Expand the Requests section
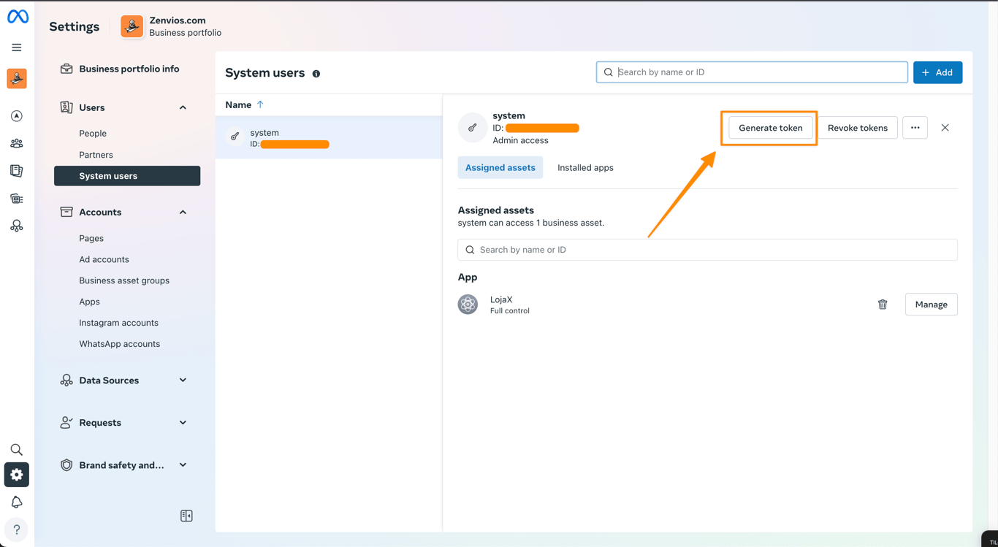998x547 pixels. 183,423
